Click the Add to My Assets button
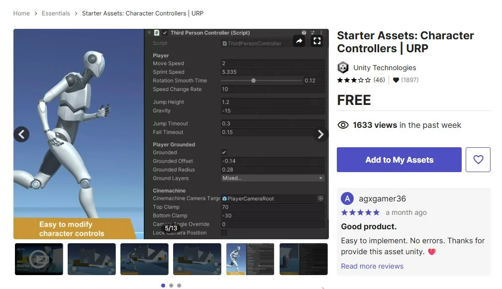Viewport: 502px width, 289px height. coord(399,160)
